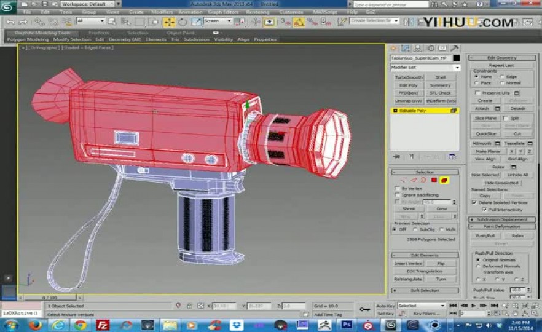The height and width of the screenshot is (332, 542).
Task: Click the Pin Stack icon
Action: pyautogui.click(x=396, y=157)
